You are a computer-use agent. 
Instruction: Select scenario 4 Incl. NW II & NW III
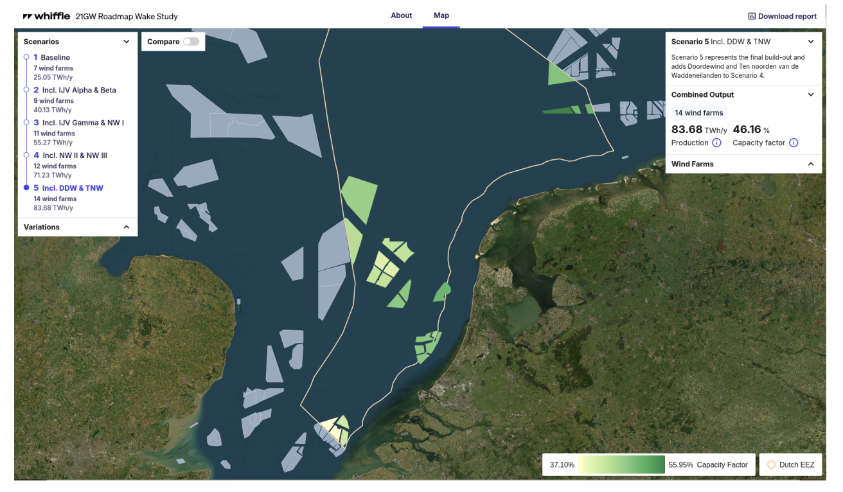coord(75,155)
